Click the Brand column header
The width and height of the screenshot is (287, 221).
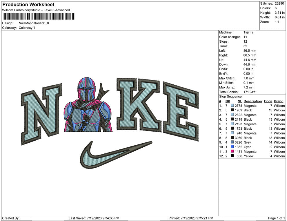(x=278, y=101)
